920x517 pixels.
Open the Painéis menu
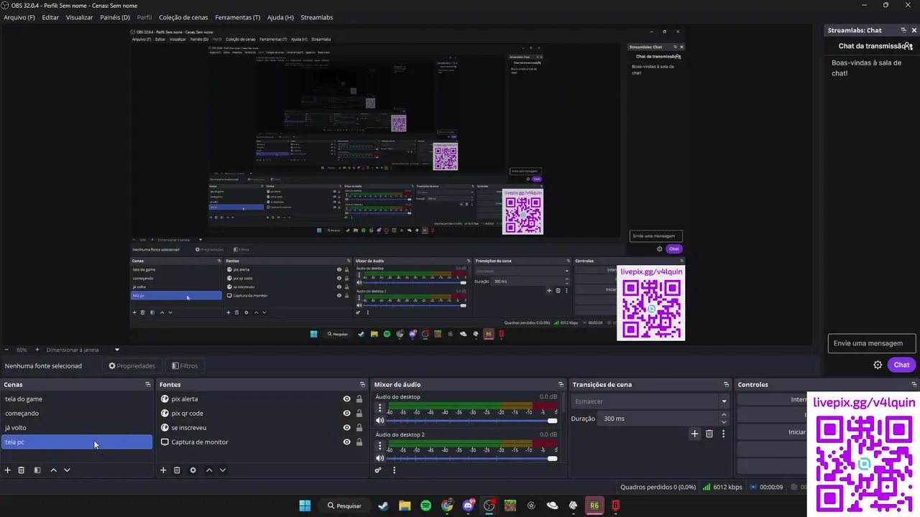pyautogui.click(x=115, y=17)
